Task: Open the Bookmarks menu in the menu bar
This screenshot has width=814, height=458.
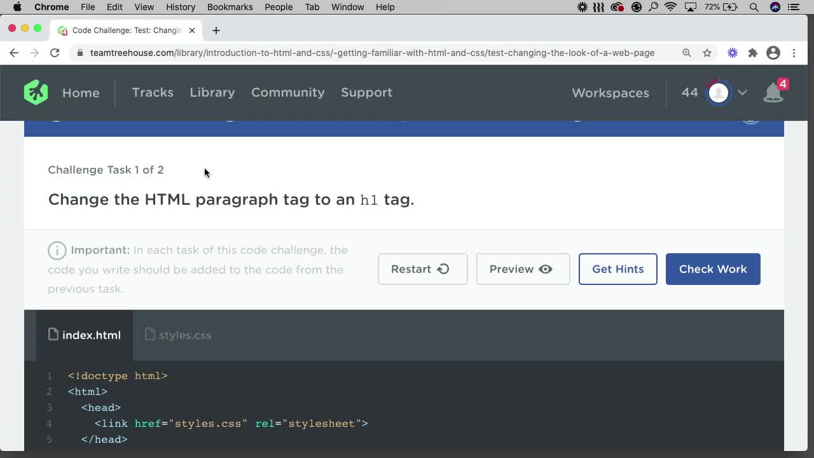Action: 230,7
